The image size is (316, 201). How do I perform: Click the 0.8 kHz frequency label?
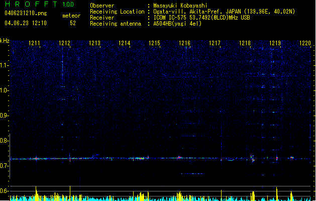(x=4, y=141)
